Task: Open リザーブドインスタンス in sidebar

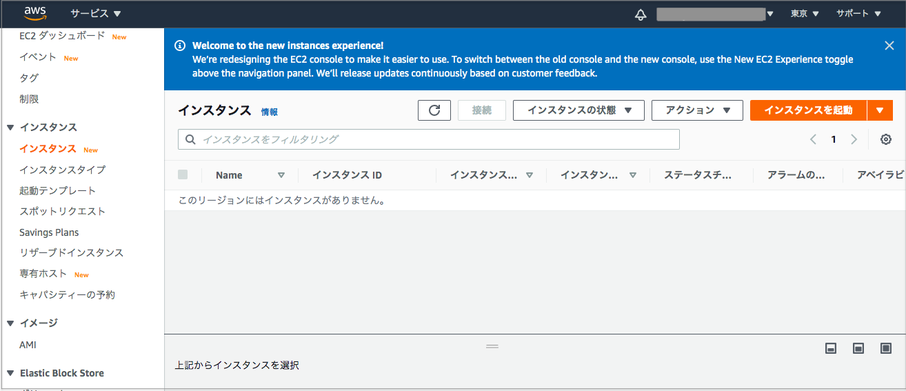Action: click(72, 252)
